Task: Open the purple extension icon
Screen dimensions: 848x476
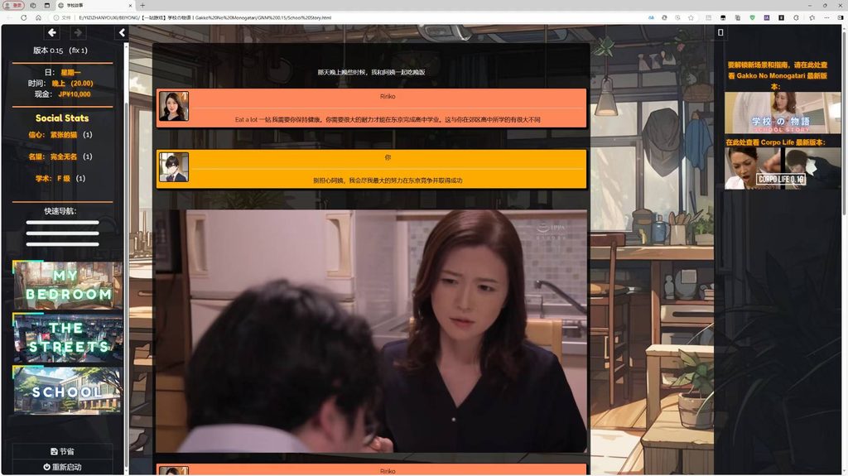Action: tap(767, 17)
